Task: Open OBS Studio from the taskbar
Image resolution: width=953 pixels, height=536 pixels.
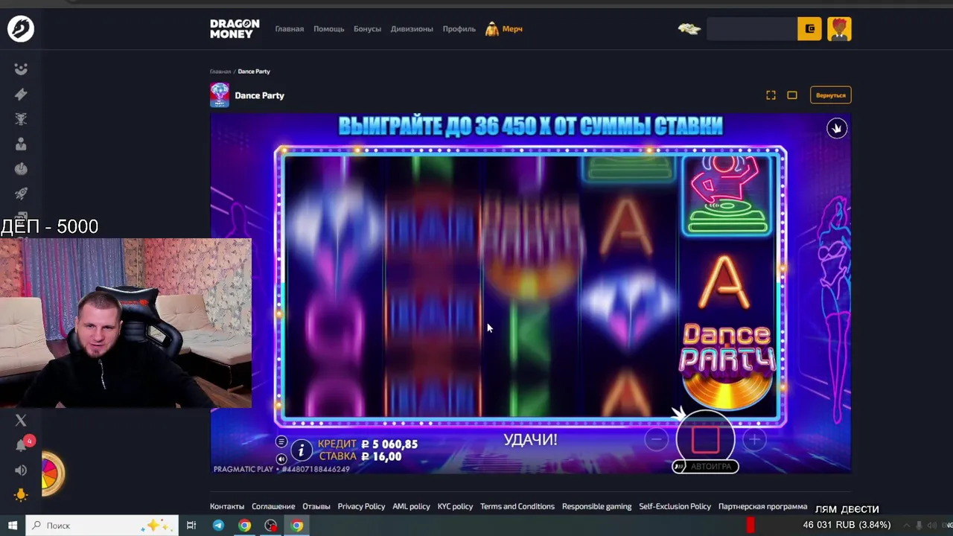Action: tap(270, 526)
